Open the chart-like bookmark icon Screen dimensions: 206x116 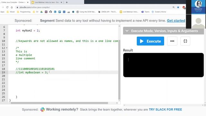[x=69, y=12]
